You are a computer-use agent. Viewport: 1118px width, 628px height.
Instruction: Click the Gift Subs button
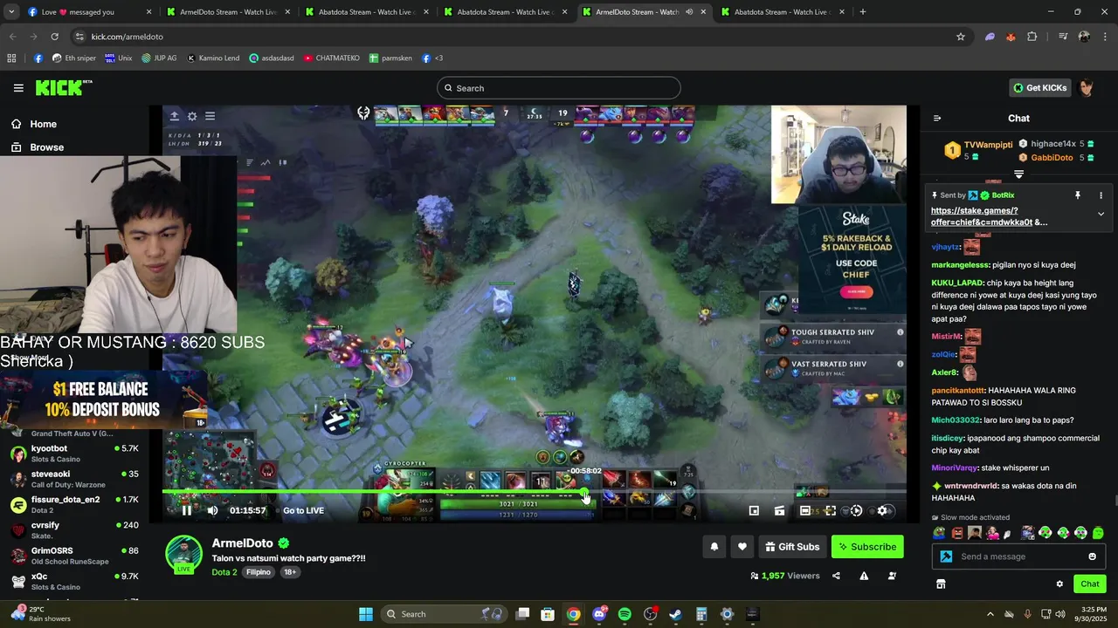[x=792, y=547]
